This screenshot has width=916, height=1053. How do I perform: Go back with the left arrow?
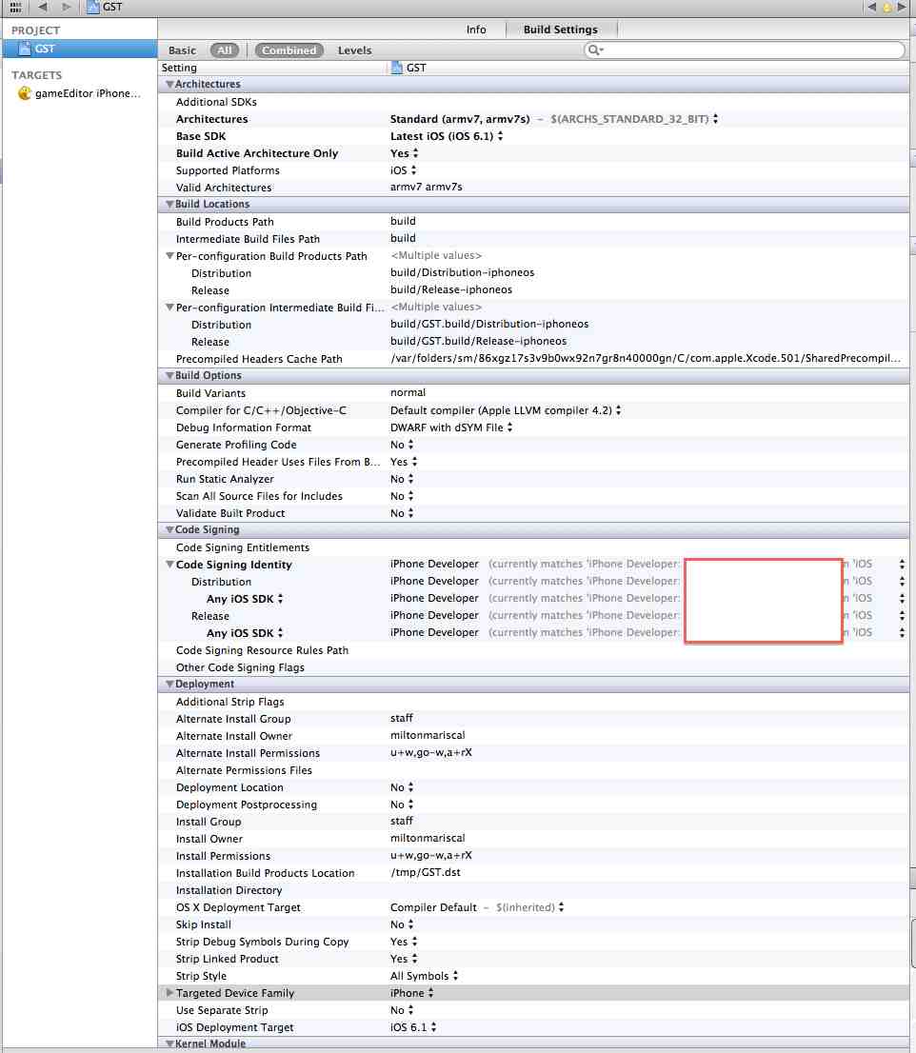tap(42, 7)
